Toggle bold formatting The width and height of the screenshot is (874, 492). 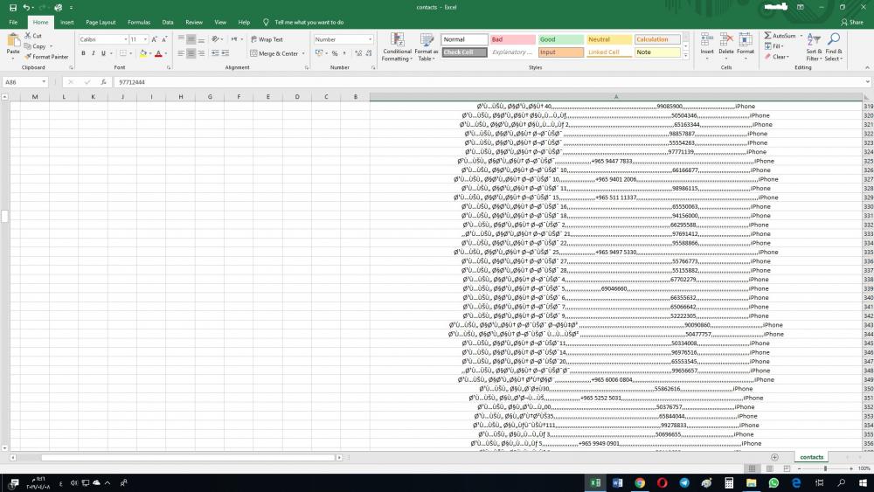click(83, 53)
